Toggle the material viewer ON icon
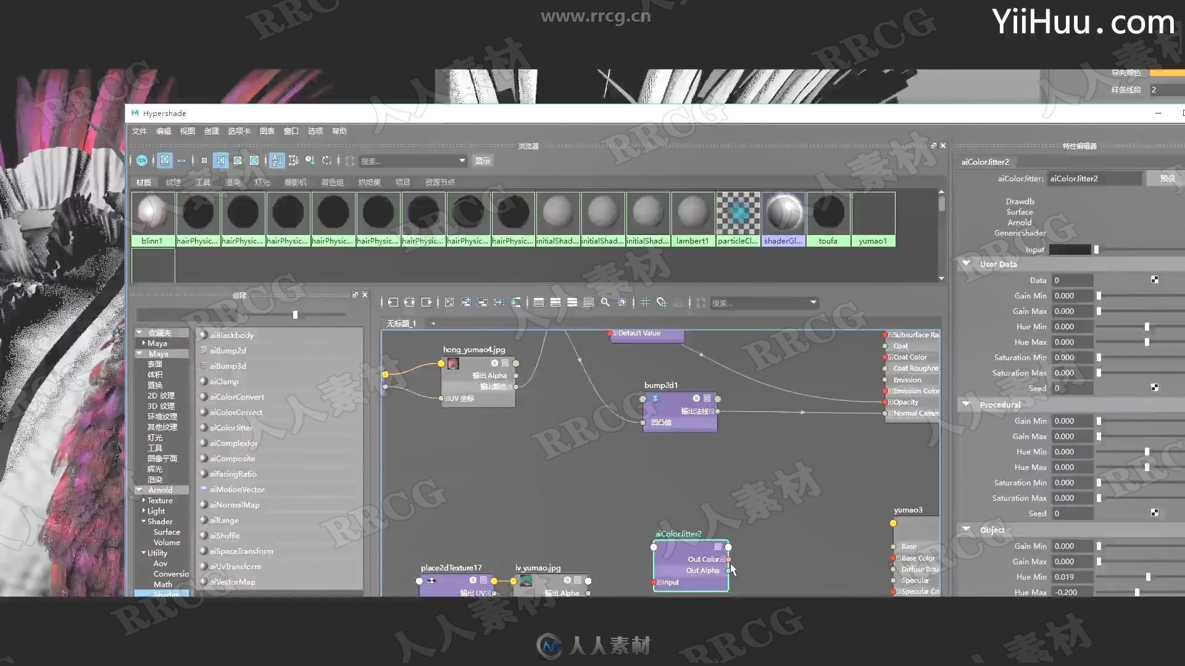This screenshot has width=1185, height=666. click(142, 160)
